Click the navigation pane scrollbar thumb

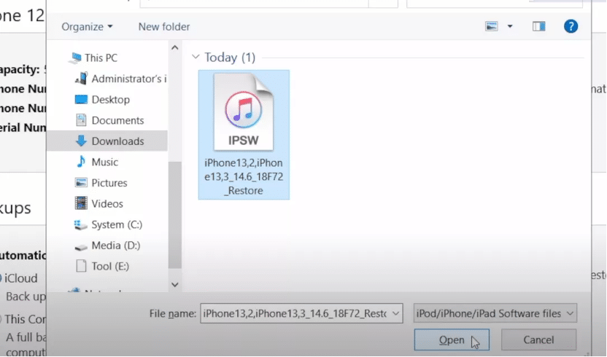point(175,215)
